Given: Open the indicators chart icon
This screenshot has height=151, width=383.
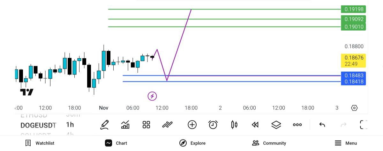Looking at the screenshot, I should [x=125, y=125].
